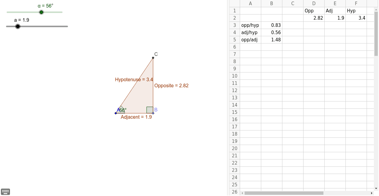
Task: Select row header 6
Action: [235, 47]
